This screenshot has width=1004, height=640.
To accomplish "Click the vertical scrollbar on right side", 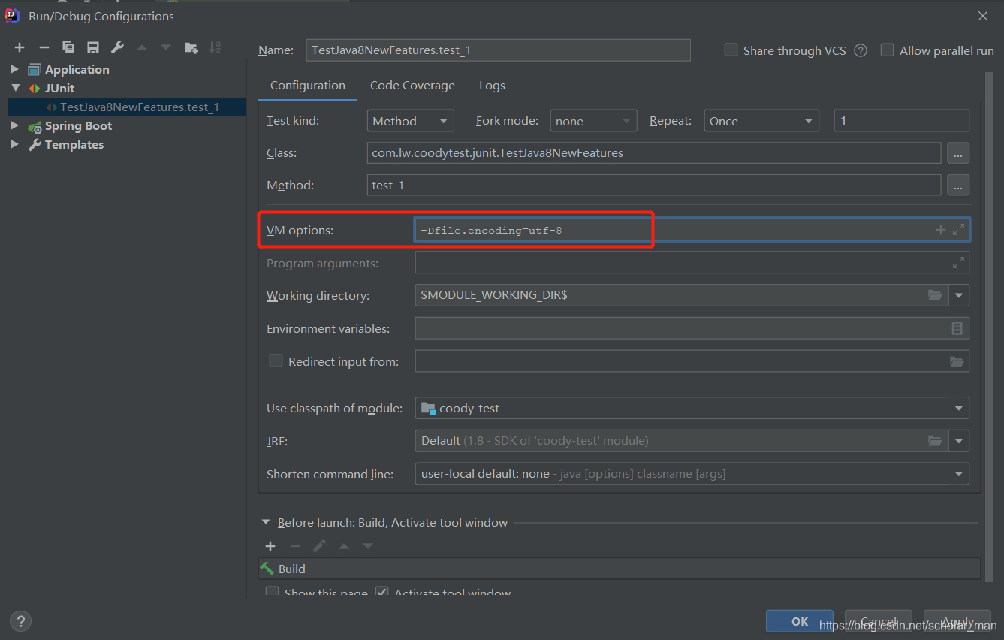I will [x=989, y=327].
